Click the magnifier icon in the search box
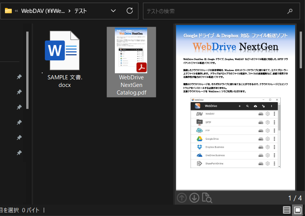Image resolution: width=305 pixels, height=216 pixels. (290, 11)
